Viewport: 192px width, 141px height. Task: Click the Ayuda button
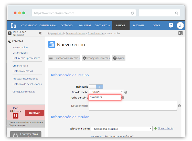(119, 58)
